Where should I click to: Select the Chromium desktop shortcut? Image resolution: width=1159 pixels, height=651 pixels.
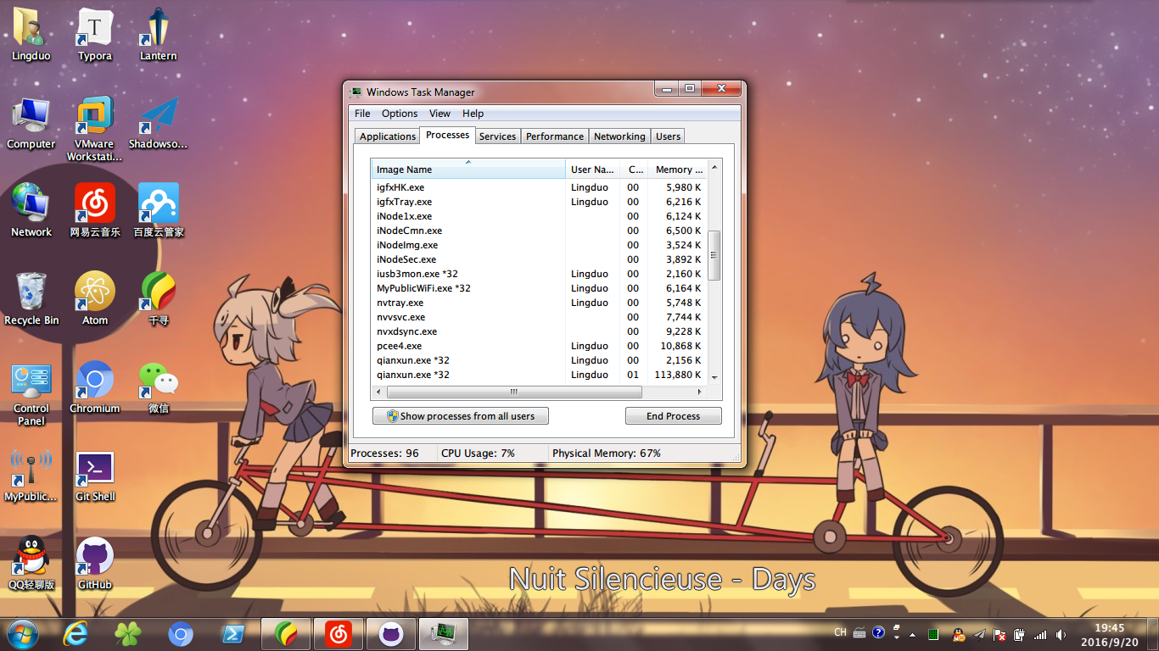[95, 387]
